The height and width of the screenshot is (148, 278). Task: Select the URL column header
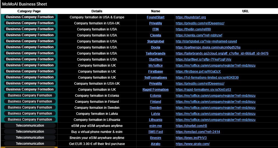pos(245,11)
